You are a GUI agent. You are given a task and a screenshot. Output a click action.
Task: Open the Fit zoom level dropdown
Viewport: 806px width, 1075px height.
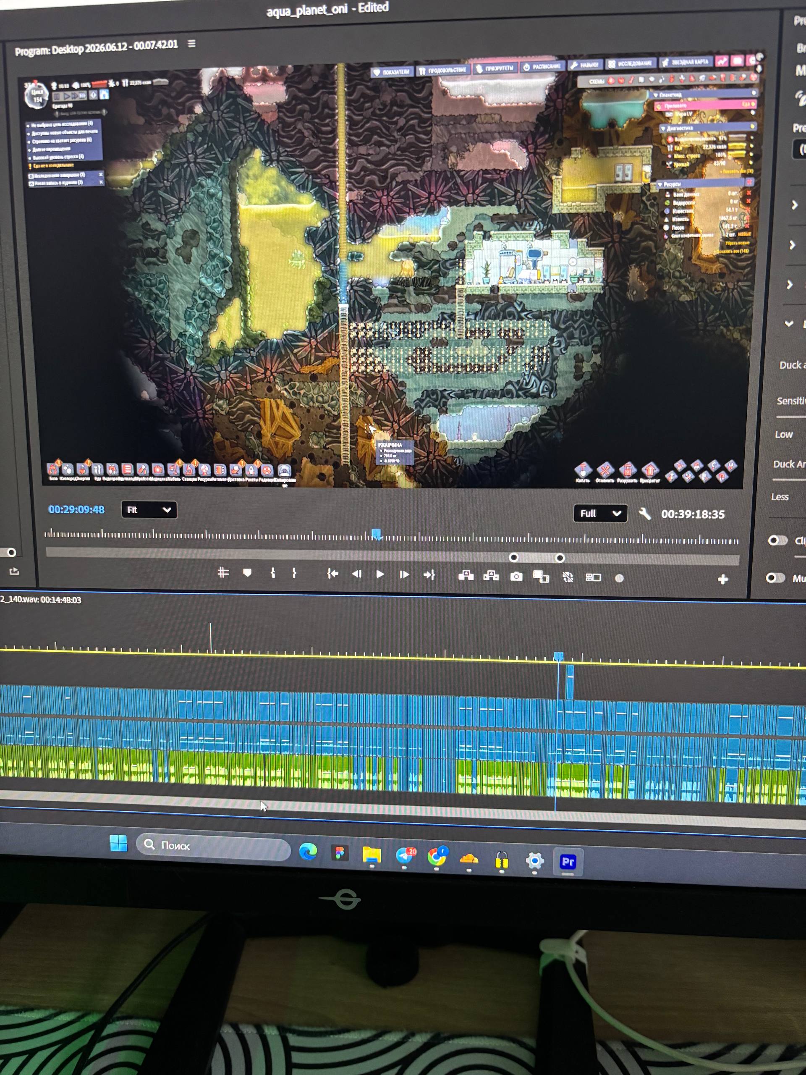pos(149,510)
